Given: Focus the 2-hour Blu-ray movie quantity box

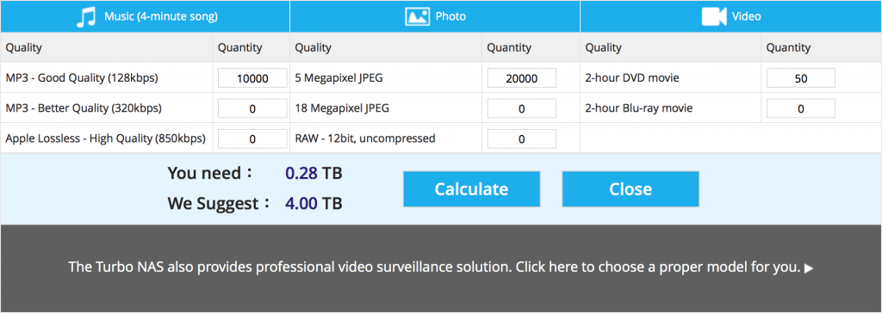Looking at the screenshot, I should [801, 108].
